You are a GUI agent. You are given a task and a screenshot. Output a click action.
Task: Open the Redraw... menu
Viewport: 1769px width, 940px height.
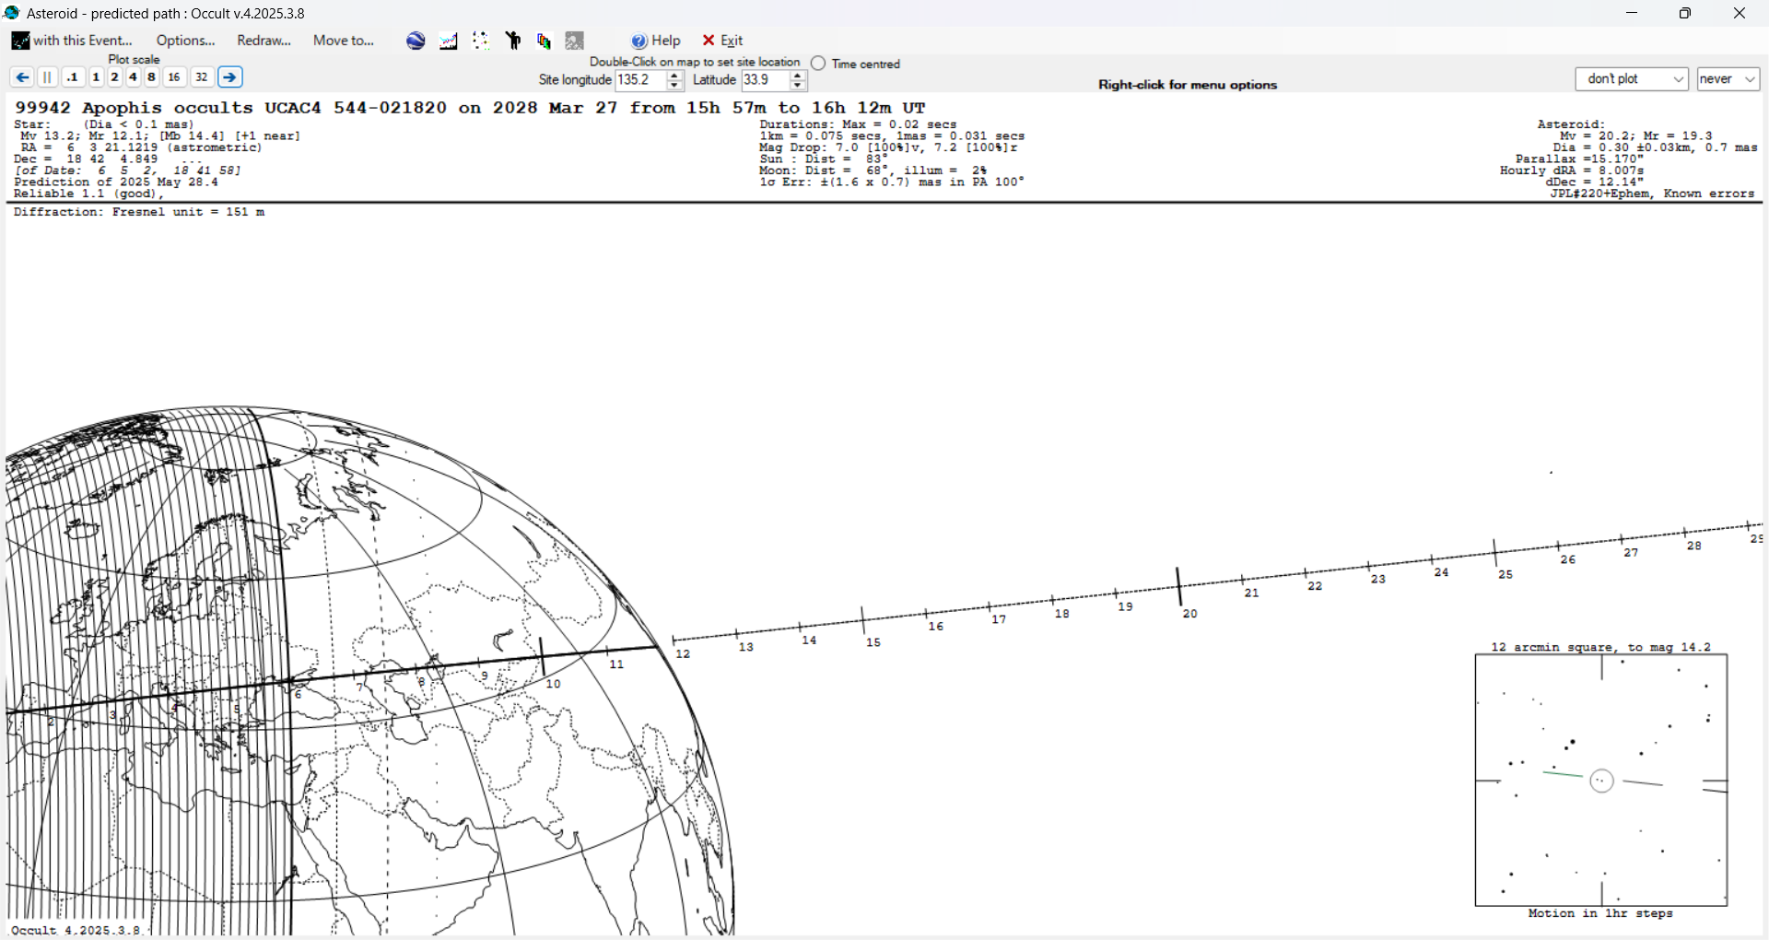click(264, 41)
